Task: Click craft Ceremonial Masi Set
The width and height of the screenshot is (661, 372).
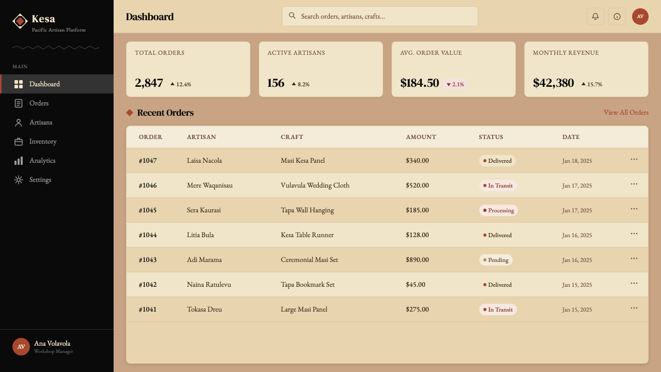Action: click(x=309, y=260)
